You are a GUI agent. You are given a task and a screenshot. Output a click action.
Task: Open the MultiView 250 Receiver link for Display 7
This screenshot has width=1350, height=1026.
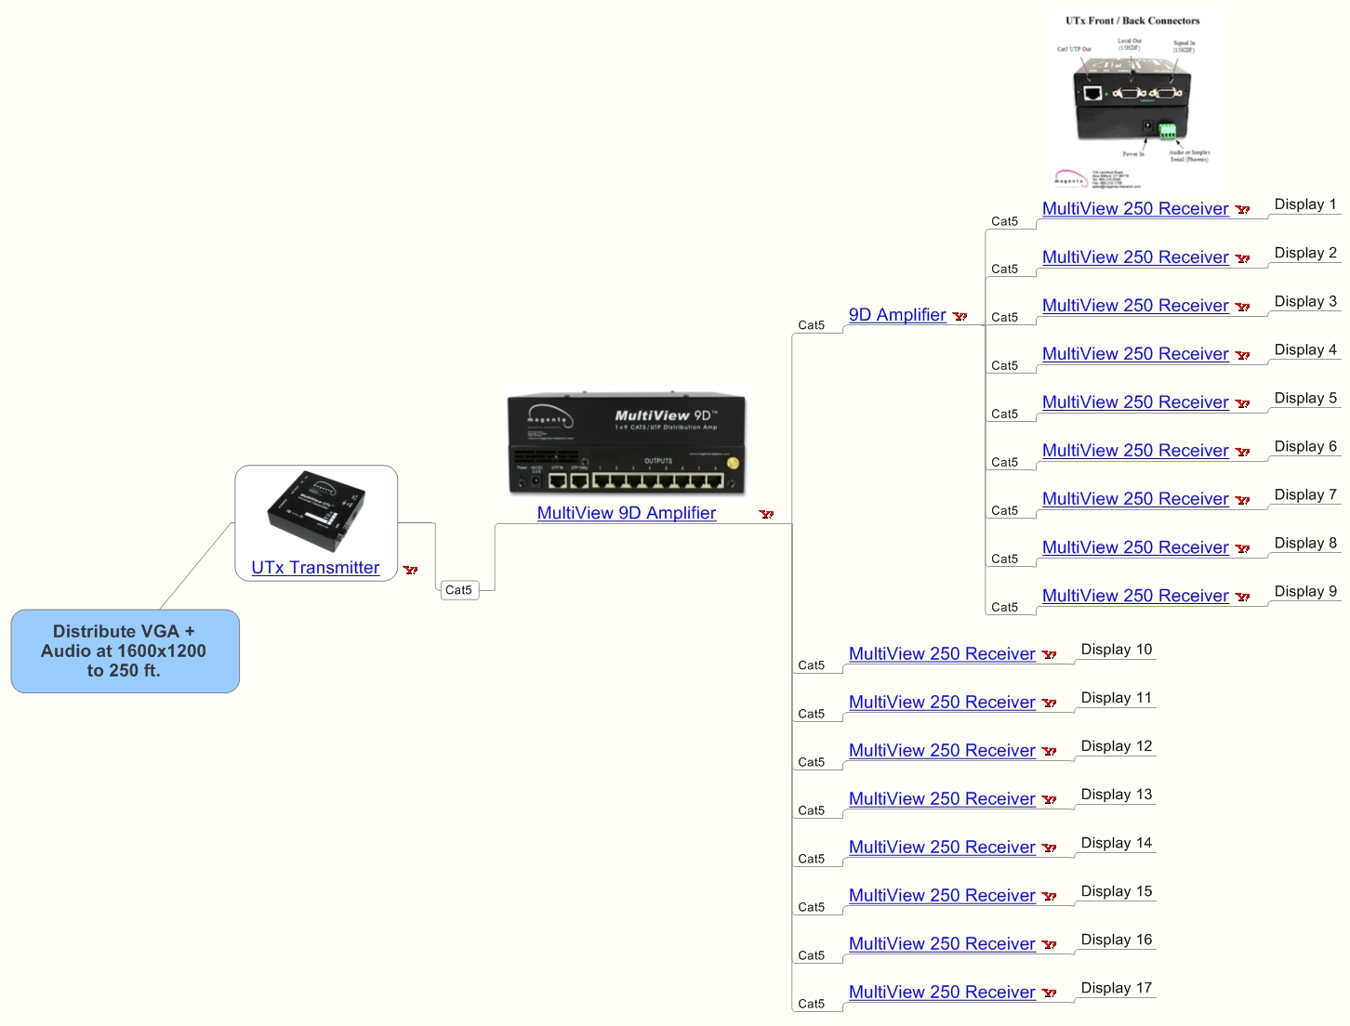tap(1135, 498)
